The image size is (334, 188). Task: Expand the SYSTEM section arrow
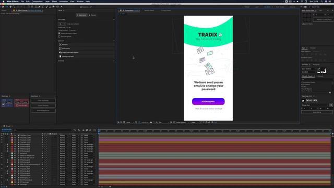tap(114, 61)
